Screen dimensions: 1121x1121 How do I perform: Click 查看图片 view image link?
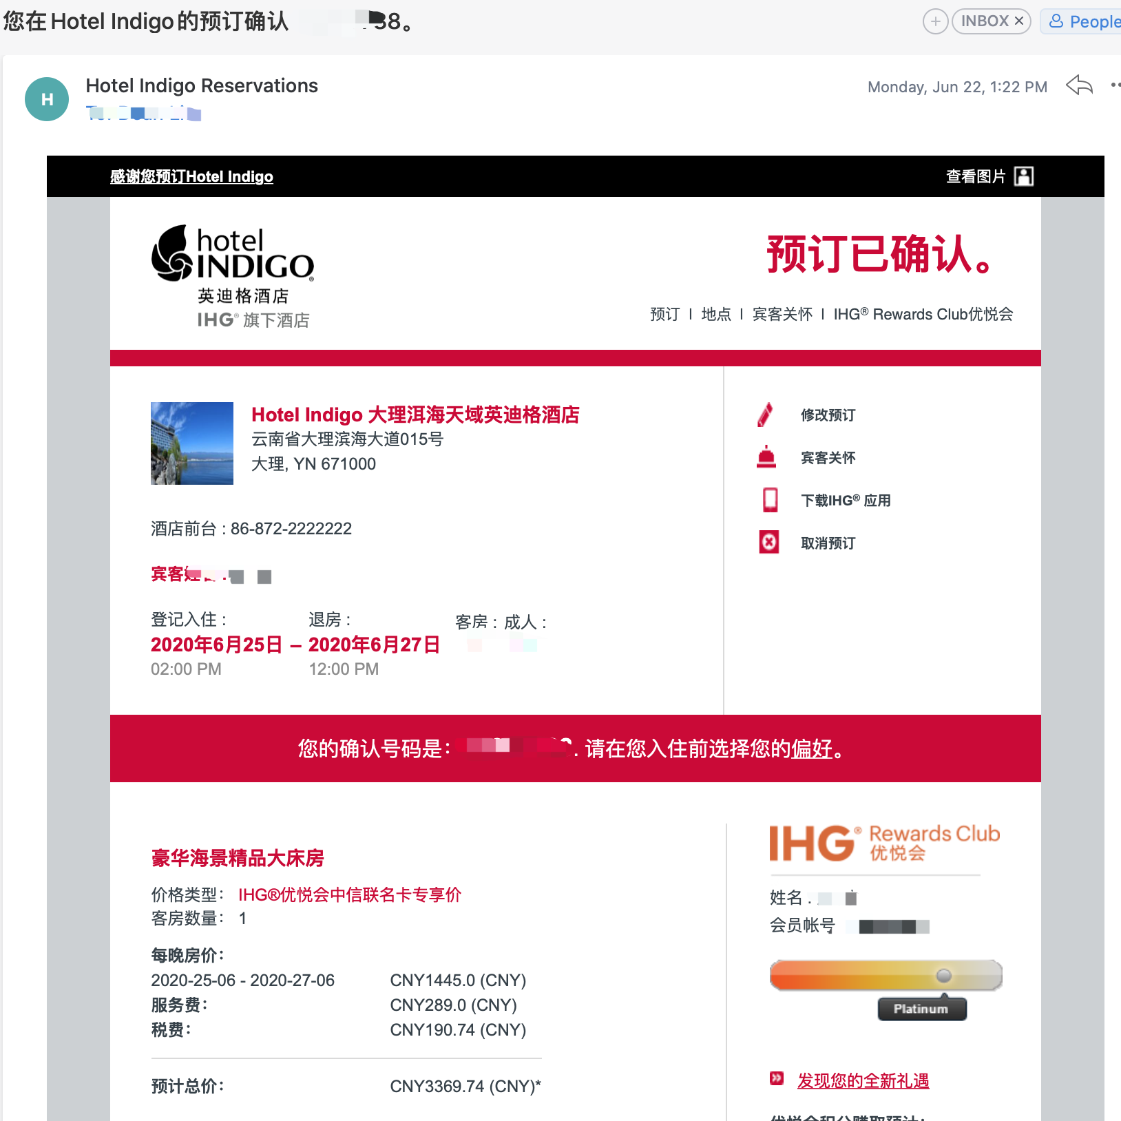(976, 177)
